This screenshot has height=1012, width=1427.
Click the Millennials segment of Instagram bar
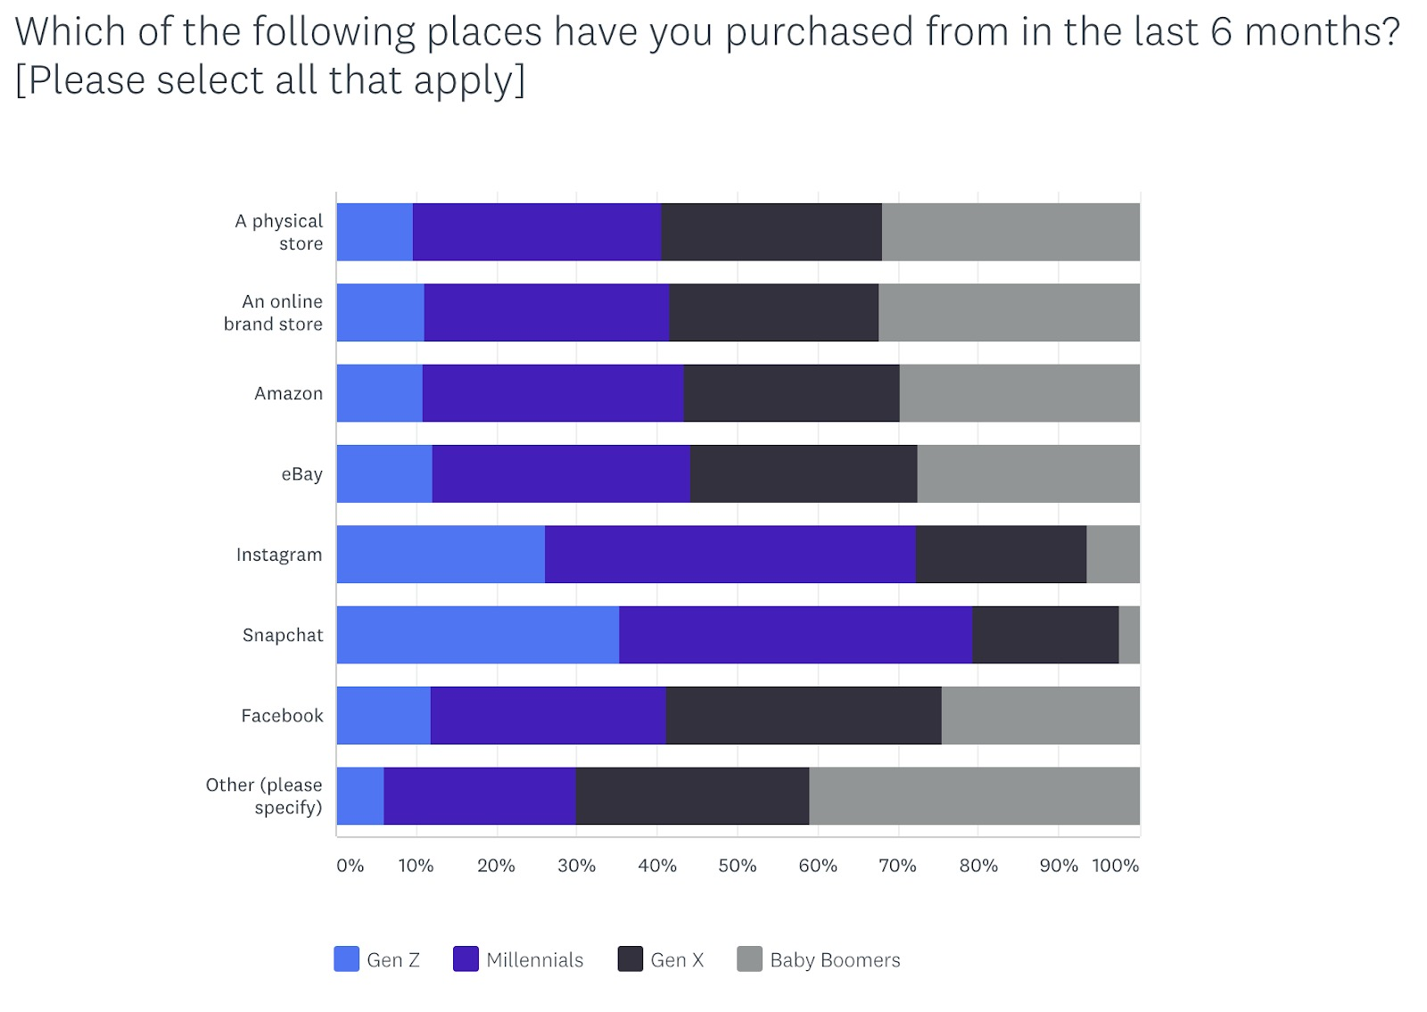[x=730, y=555]
